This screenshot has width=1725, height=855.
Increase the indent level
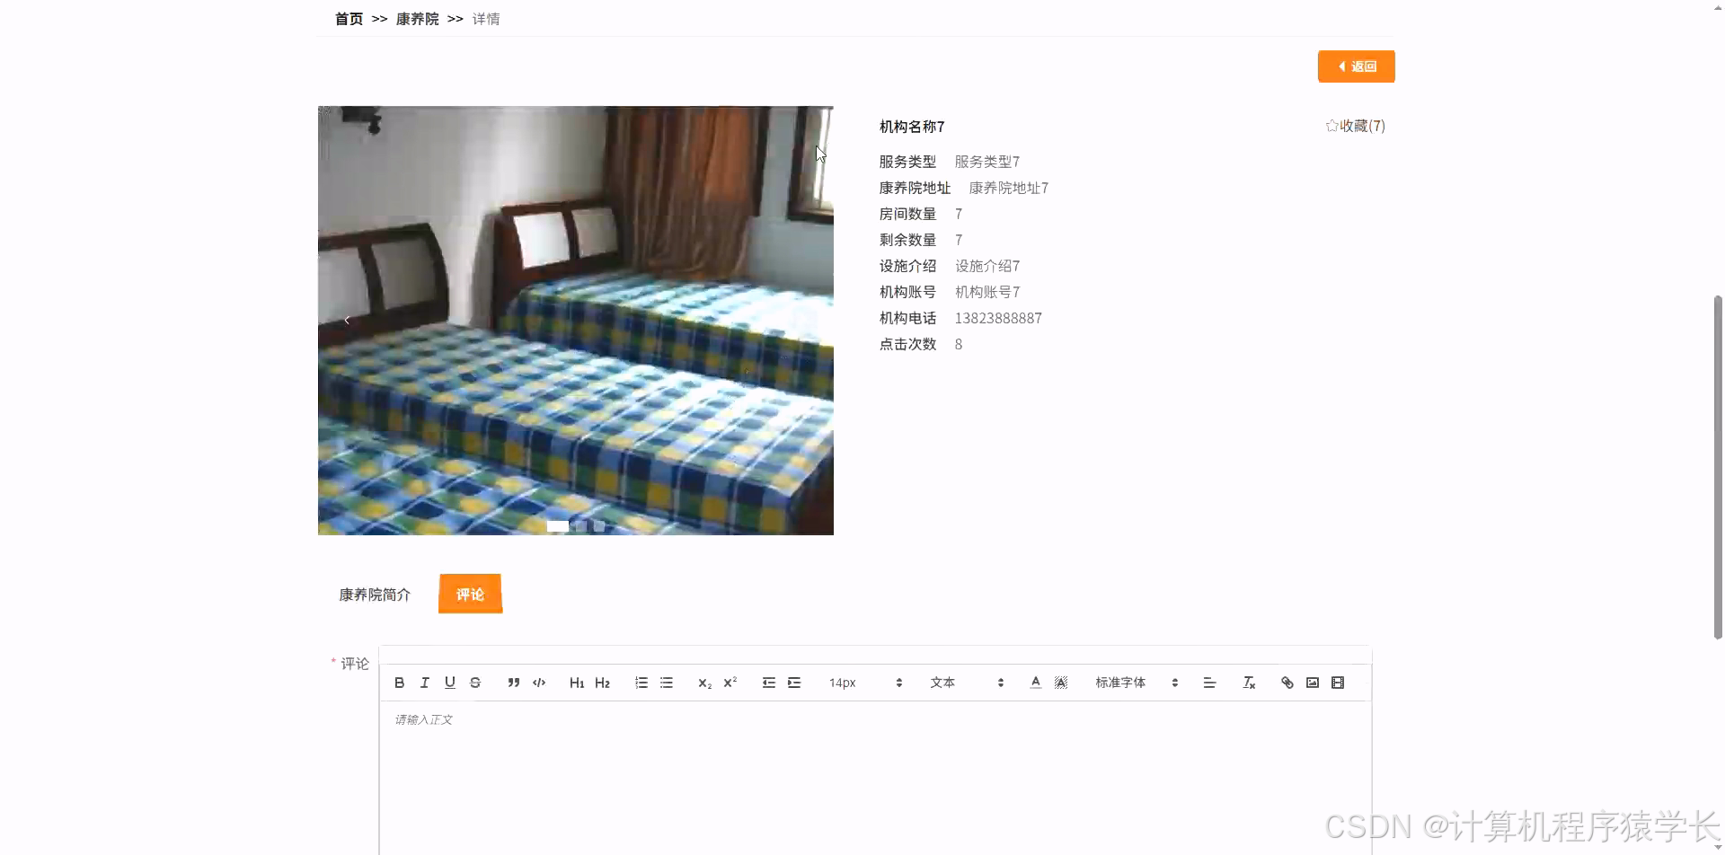[794, 683]
